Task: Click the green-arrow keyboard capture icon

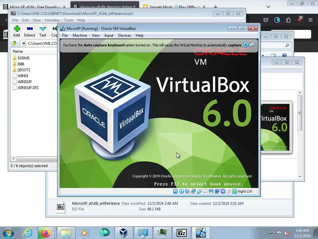Action: click(235, 191)
